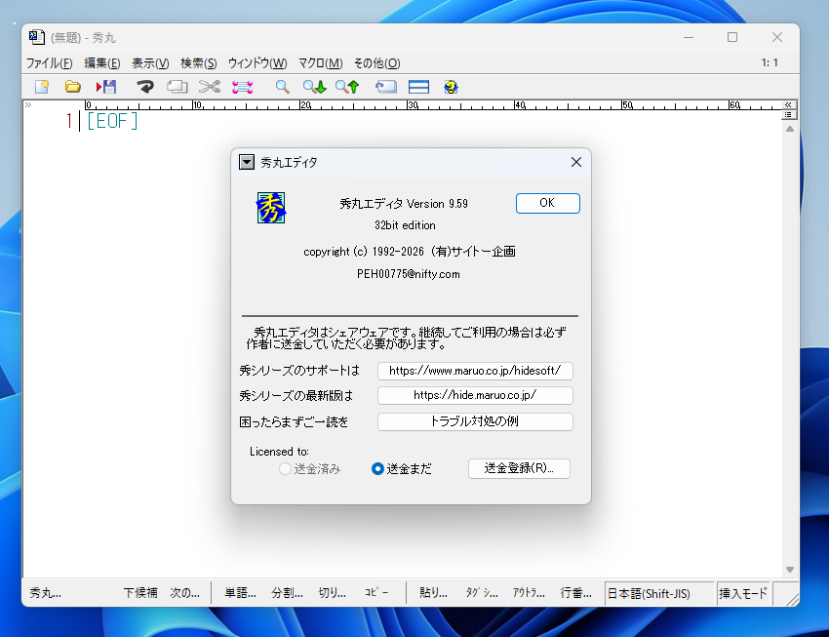Open help with question mark icon

coord(451,87)
